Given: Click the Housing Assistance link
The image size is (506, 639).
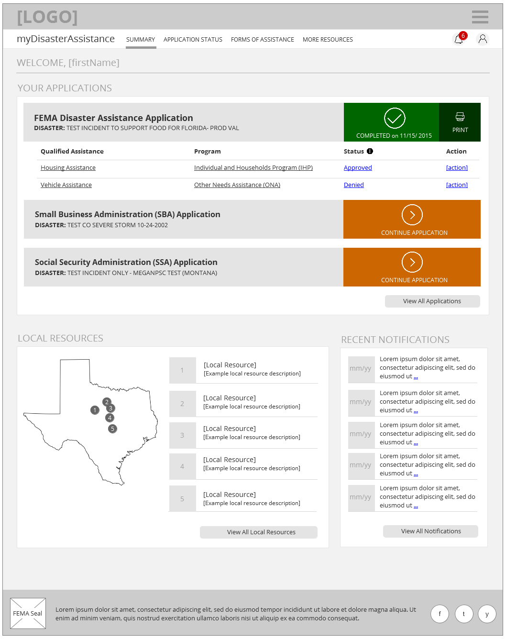Looking at the screenshot, I should tap(68, 168).
